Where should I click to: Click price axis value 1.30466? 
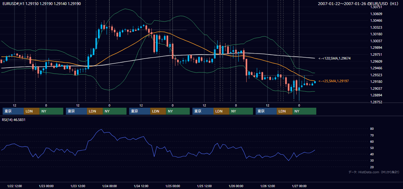pyautogui.click(x=377, y=20)
